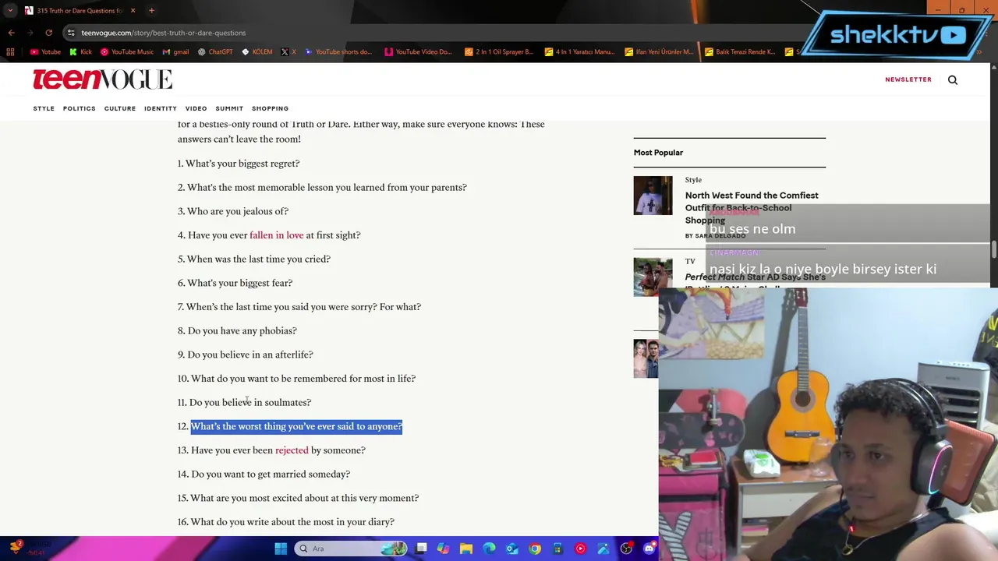
Task: Open File Explorer from the taskbar
Action: (466, 549)
